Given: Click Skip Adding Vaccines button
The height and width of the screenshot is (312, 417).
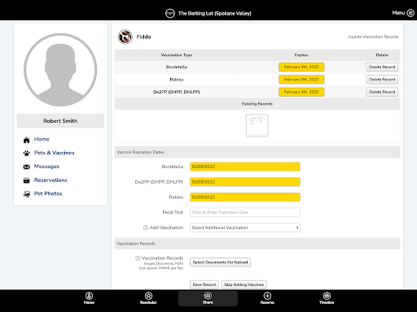Looking at the screenshot, I should point(244,284).
